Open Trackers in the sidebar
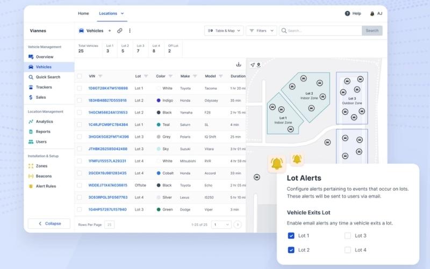Screen dimensions: 430x269 click(x=49, y=87)
